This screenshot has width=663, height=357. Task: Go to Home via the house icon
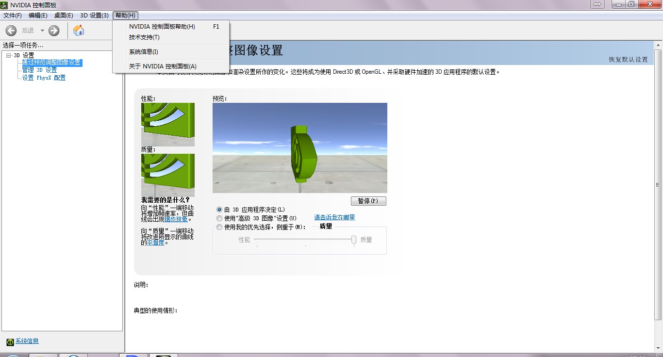(x=79, y=31)
